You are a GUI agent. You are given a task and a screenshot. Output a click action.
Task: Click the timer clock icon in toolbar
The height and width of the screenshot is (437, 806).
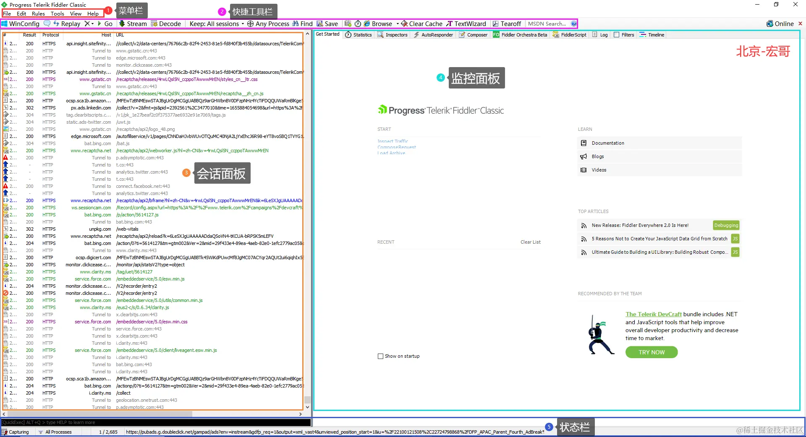(x=358, y=24)
